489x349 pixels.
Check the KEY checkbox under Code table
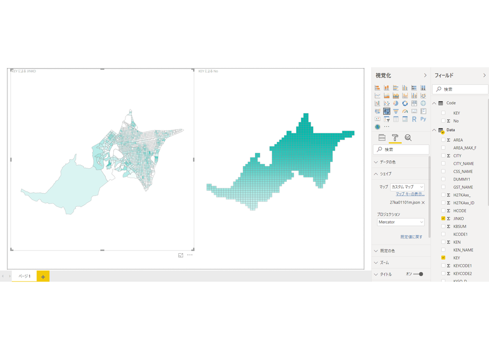pos(443,113)
